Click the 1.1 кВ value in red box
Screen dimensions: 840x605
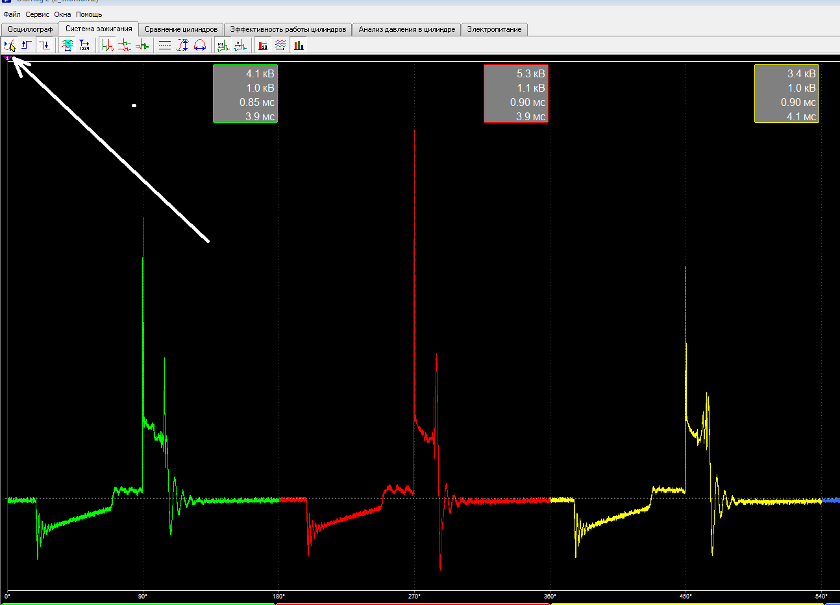tap(531, 88)
